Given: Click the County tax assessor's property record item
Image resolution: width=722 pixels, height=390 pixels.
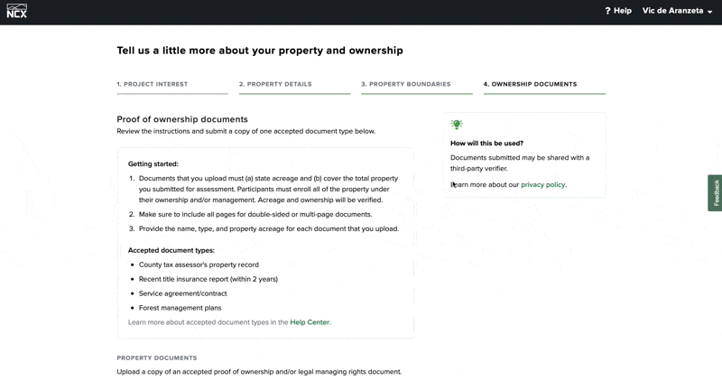Looking at the screenshot, I should [x=199, y=265].
